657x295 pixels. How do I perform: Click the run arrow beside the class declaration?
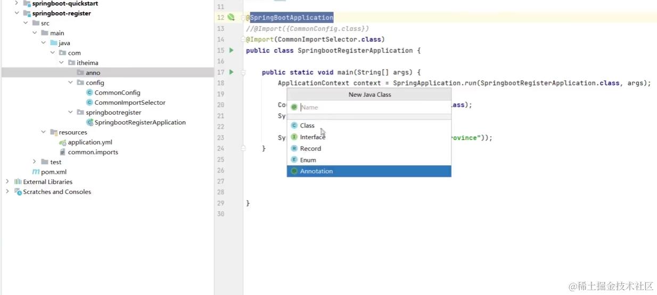pyautogui.click(x=231, y=50)
